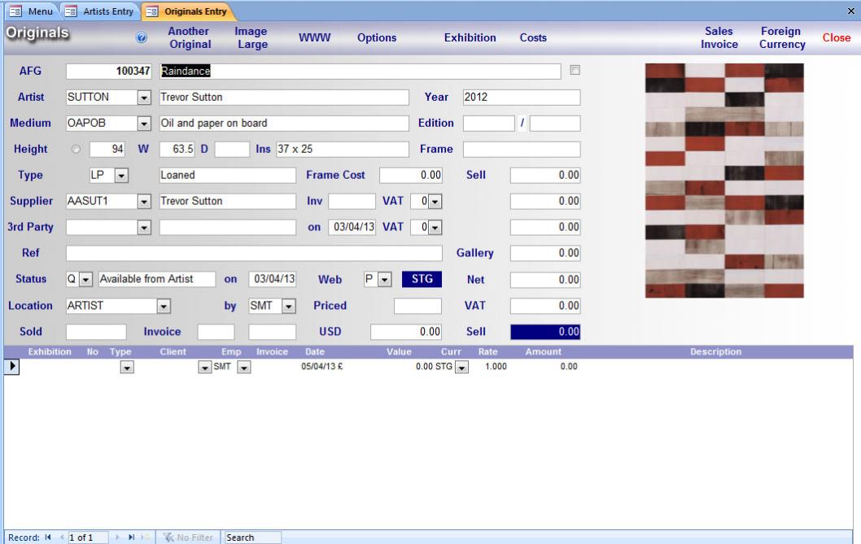Expand the Artist SUTTON dropdown

[x=146, y=98]
